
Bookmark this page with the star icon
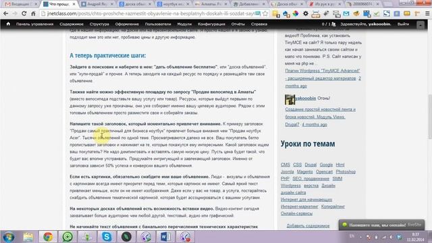(265, 13)
